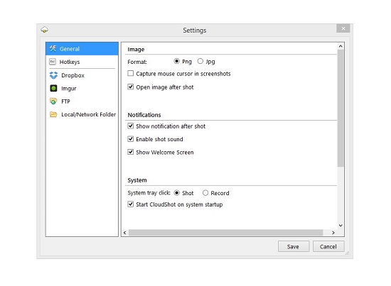Click the scroll up arrow
The image size is (391, 286).
click(341, 46)
